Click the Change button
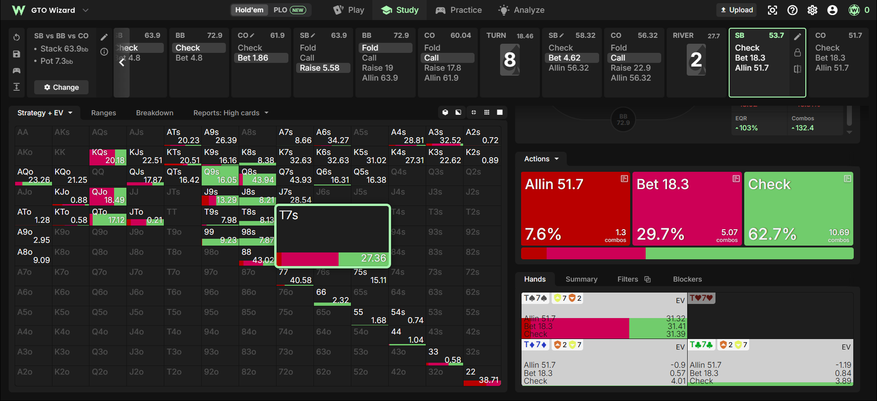 pyautogui.click(x=61, y=87)
